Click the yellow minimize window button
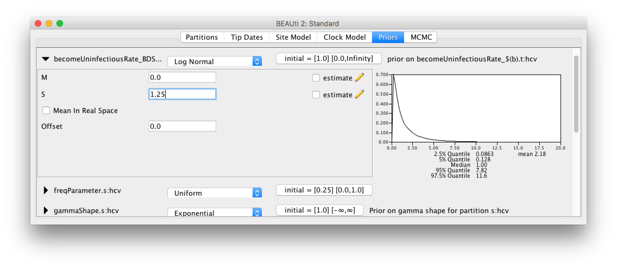The width and height of the screenshot is (617, 268). (49, 23)
